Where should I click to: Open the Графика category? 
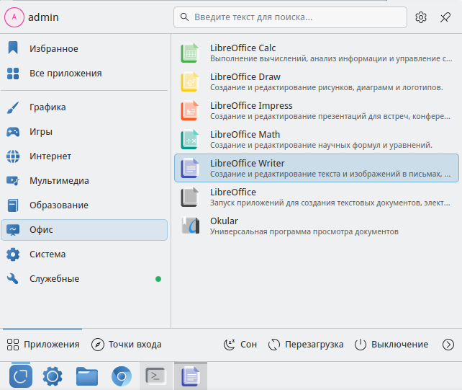84,107
